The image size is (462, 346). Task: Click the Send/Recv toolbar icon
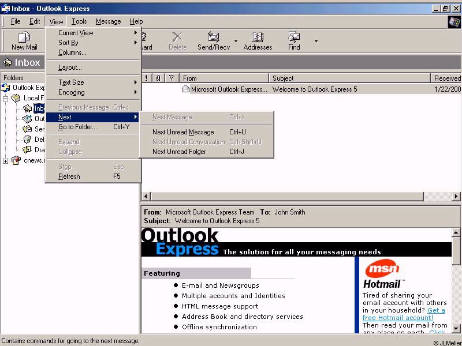[213, 38]
